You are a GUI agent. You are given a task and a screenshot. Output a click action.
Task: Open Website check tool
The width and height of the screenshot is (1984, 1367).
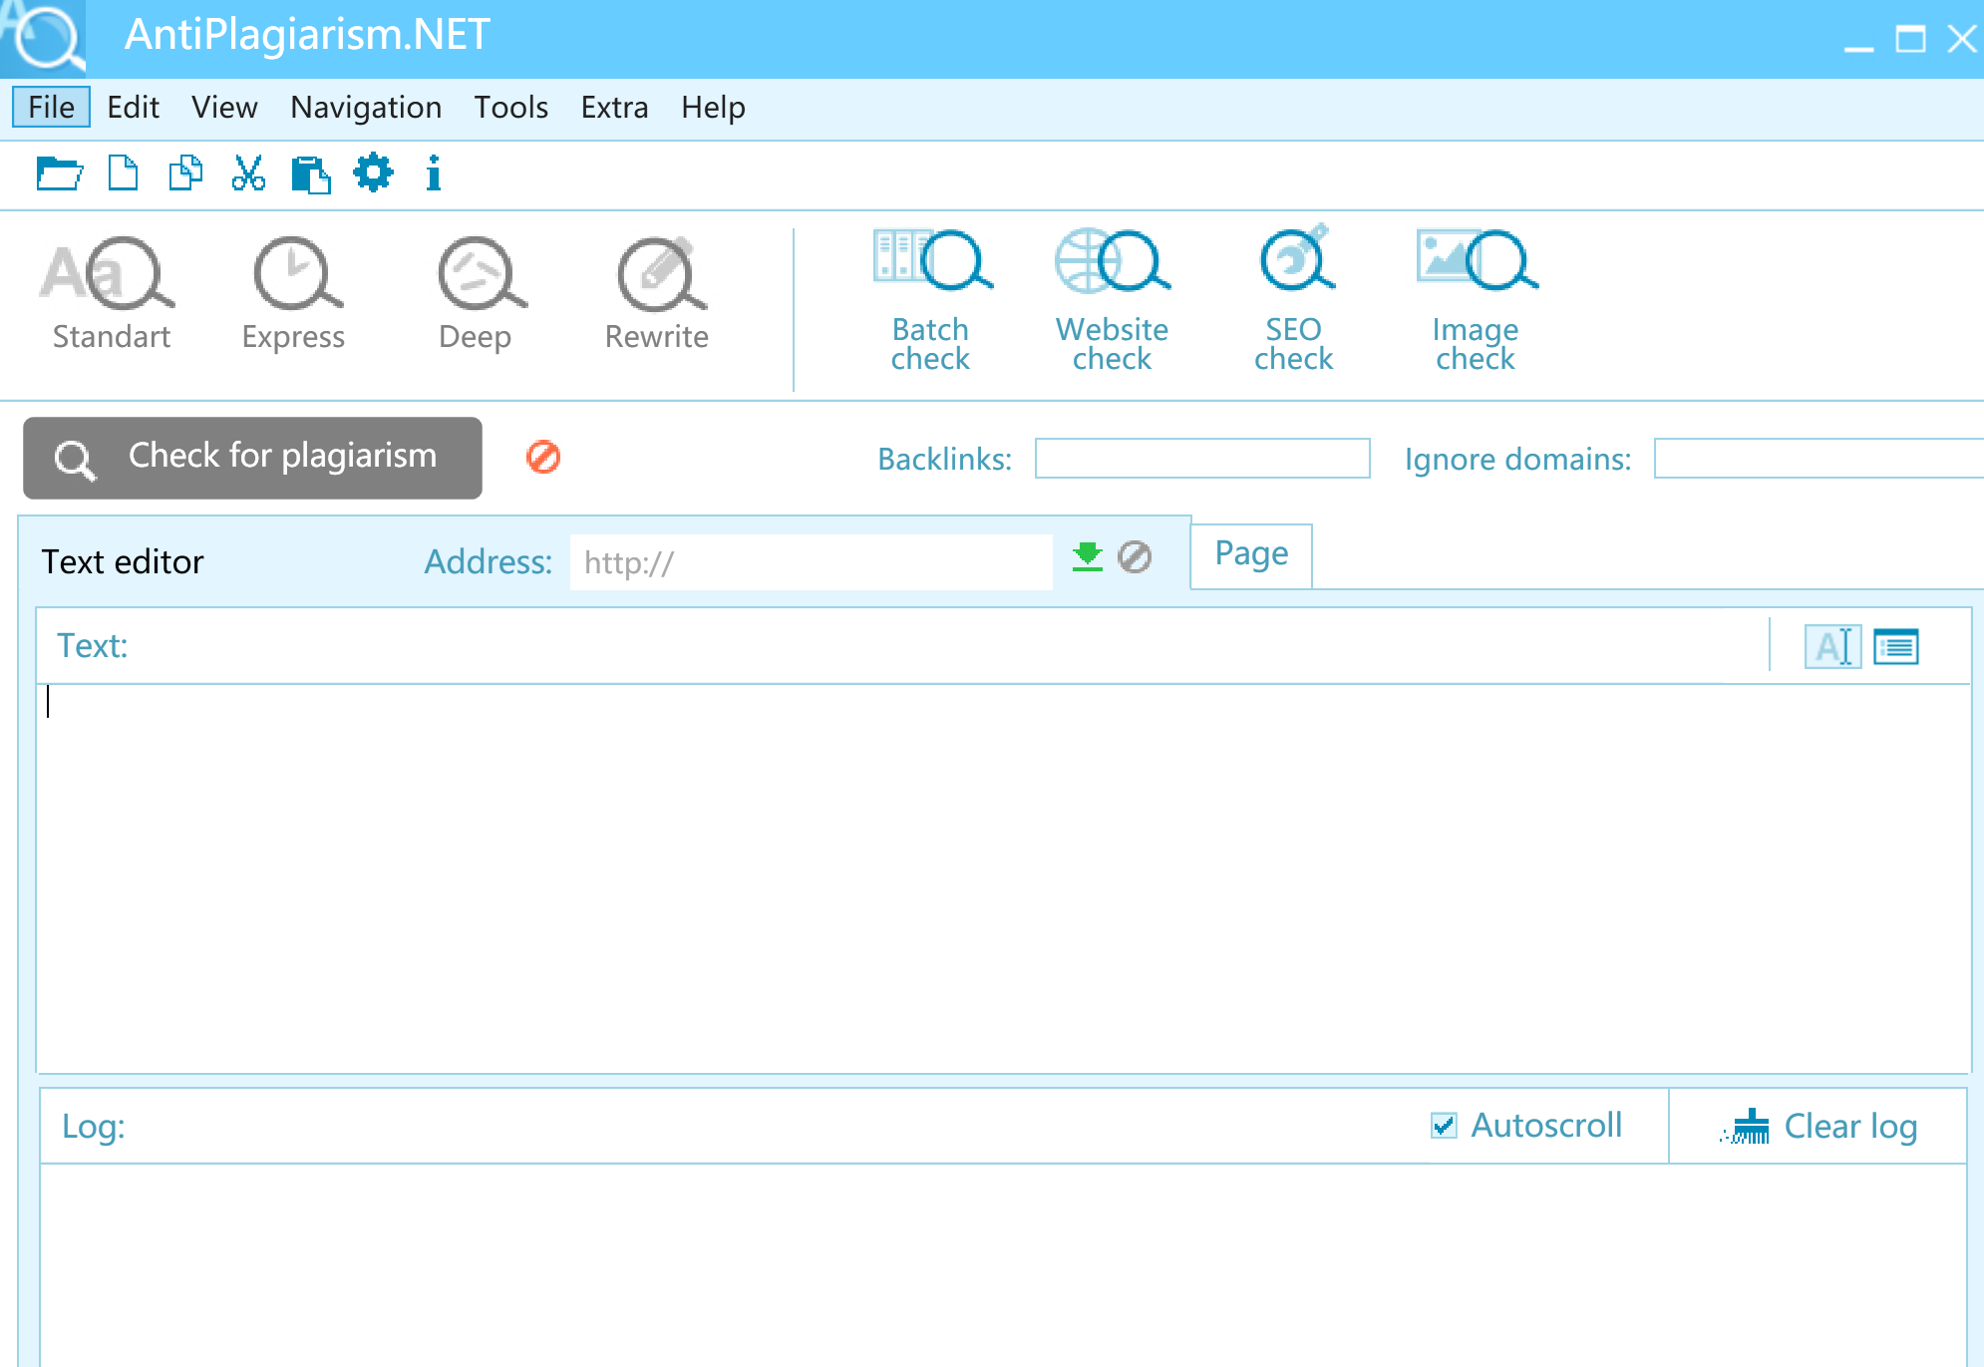tap(1112, 300)
